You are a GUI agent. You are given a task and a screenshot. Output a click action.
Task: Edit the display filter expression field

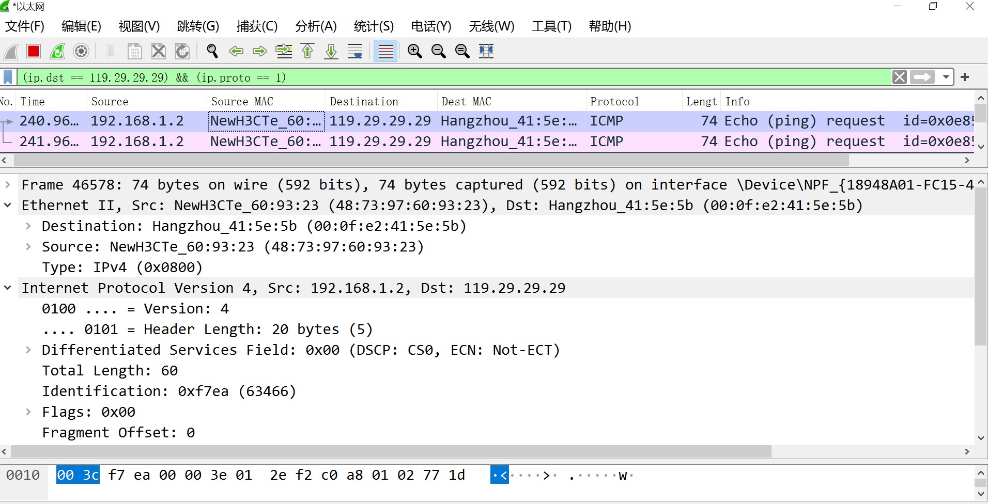[x=455, y=77]
